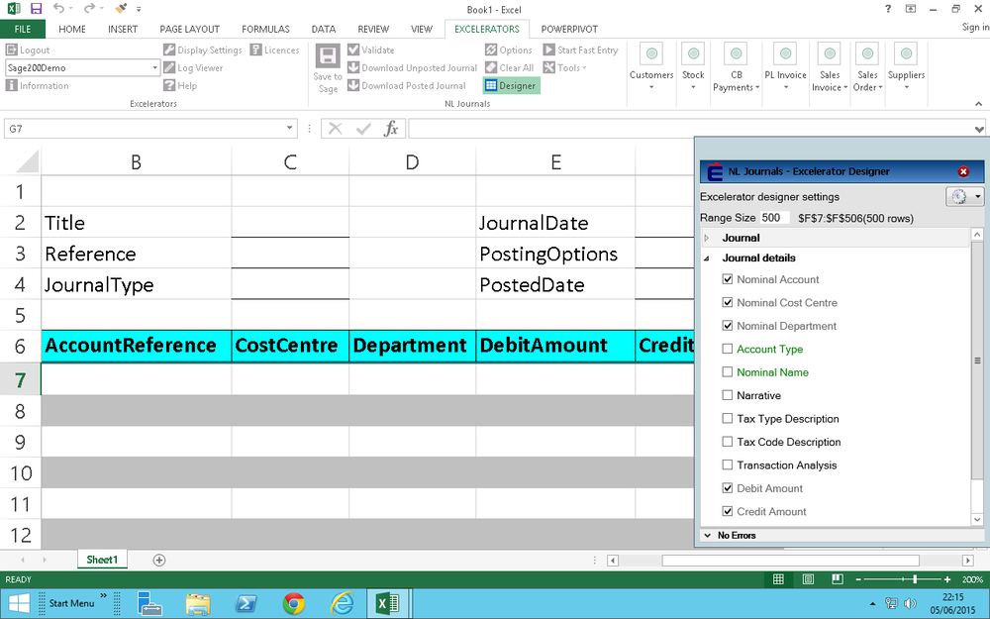The image size is (990, 619).
Task: Click Sign in link
Action: [x=975, y=27]
